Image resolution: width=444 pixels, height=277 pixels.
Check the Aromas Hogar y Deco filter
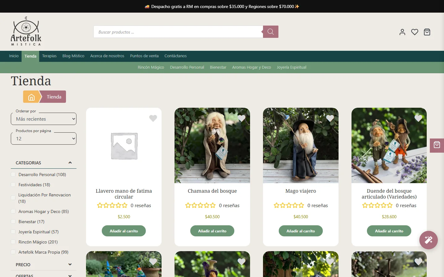(x=13, y=211)
